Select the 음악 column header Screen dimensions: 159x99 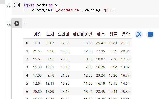pyautogui.click(x=126, y=34)
